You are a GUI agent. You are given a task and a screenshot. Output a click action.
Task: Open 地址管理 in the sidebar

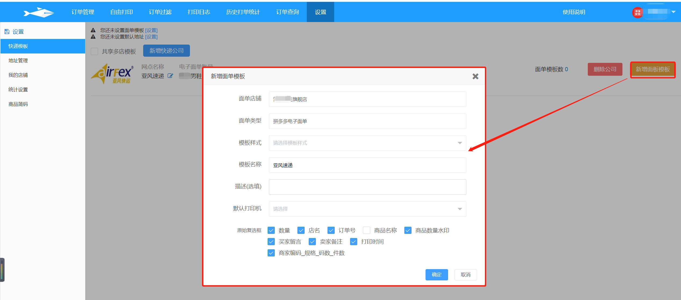point(18,61)
